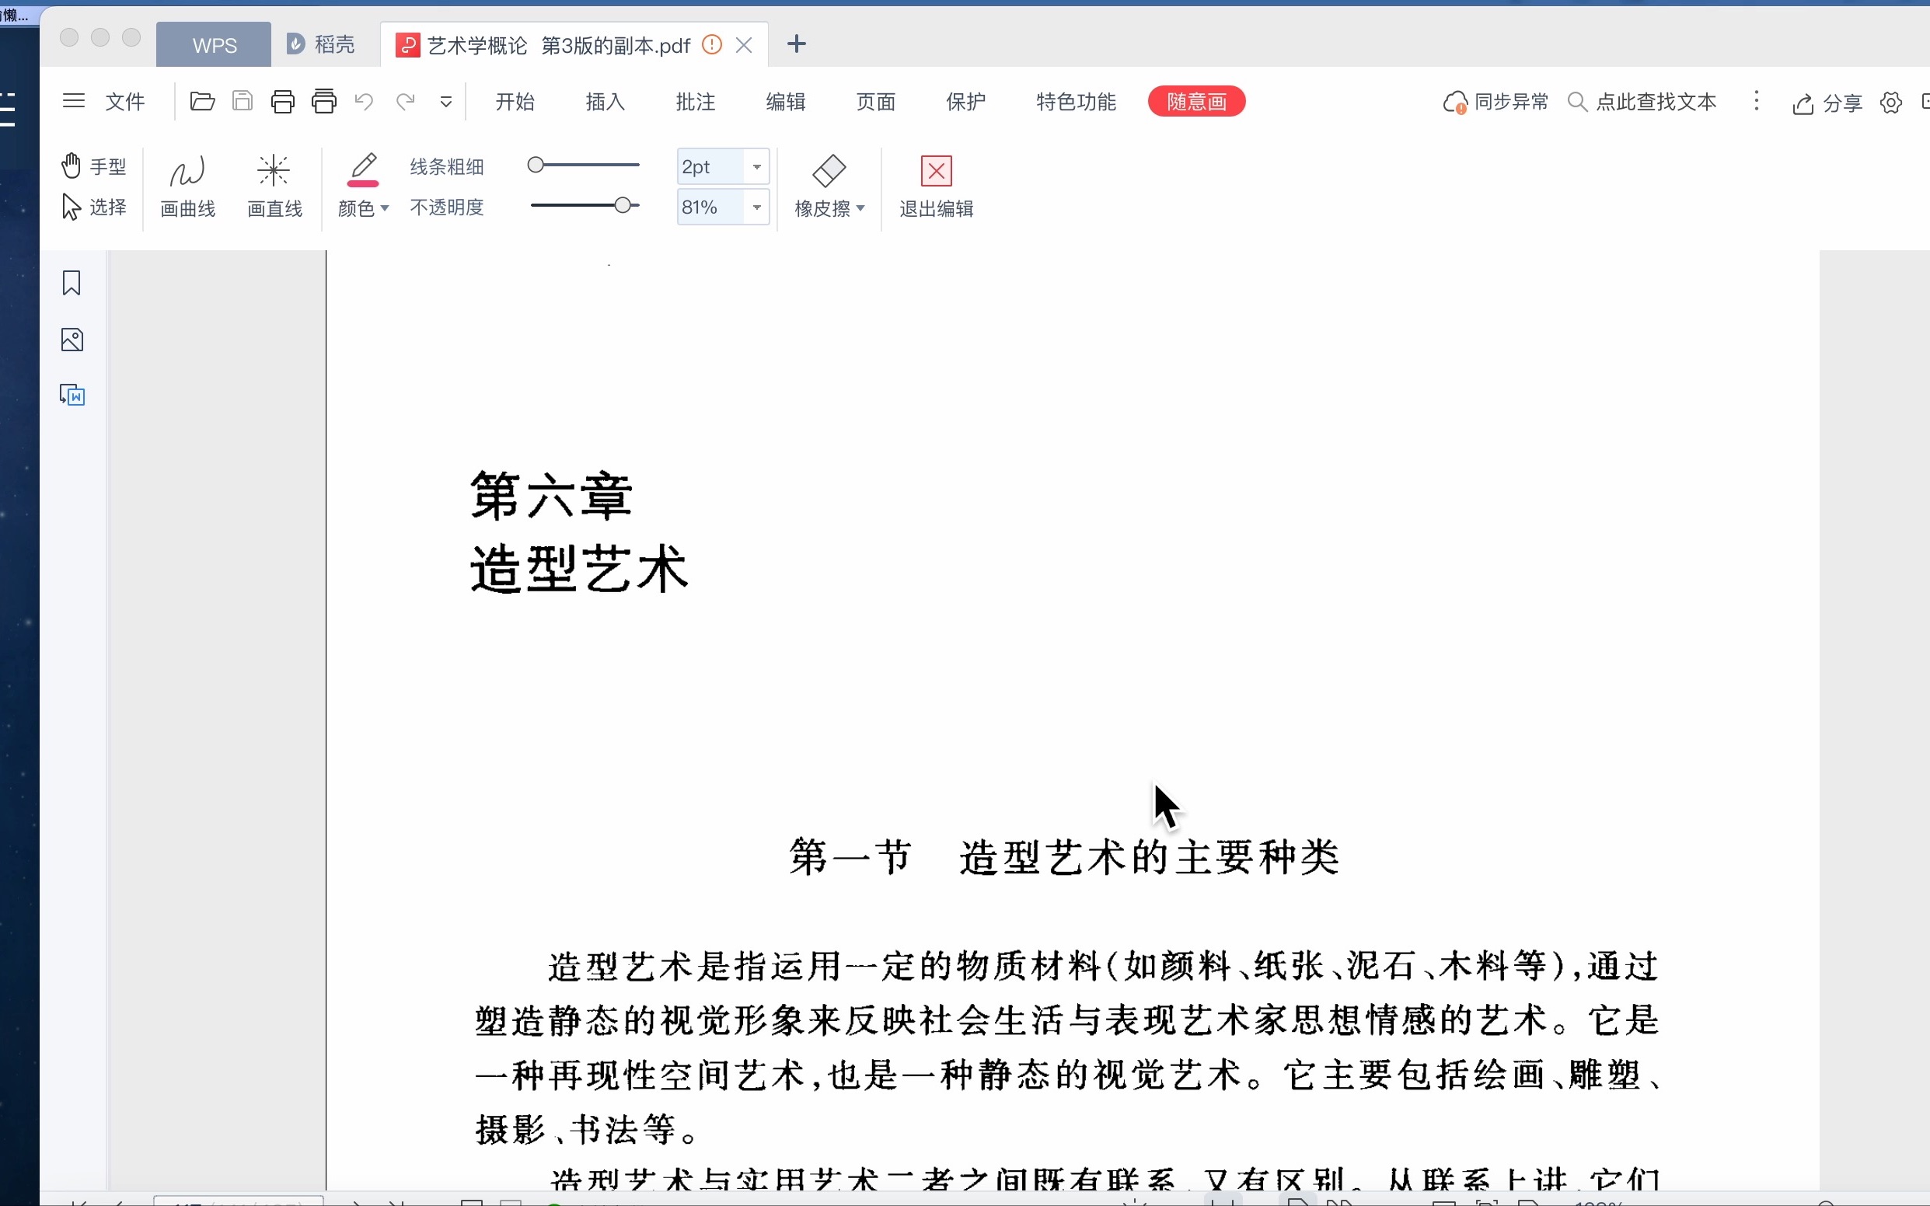Switch to the 稻壳 tab

pos(322,44)
